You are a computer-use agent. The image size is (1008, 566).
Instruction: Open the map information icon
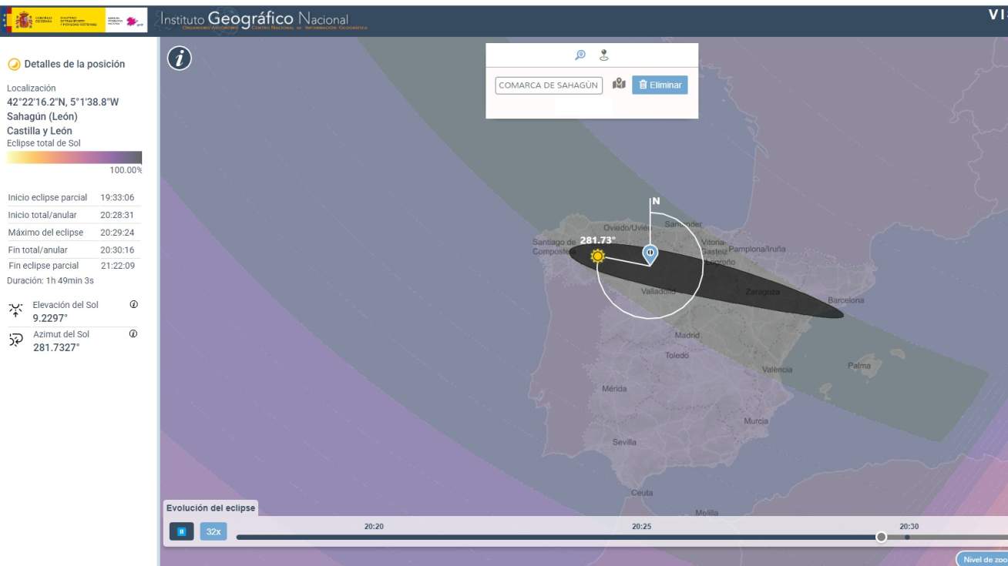180,58
